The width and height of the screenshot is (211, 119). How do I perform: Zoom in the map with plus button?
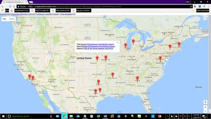205,107
